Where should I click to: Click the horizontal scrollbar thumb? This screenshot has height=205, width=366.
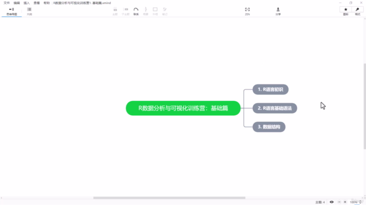point(169,198)
